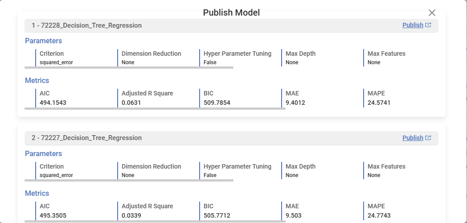The height and width of the screenshot is (223, 467).
Task: Click Publish link for model 72227
Action: click(412, 138)
